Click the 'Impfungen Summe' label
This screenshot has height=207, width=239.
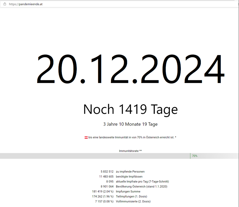[x=128, y=192]
